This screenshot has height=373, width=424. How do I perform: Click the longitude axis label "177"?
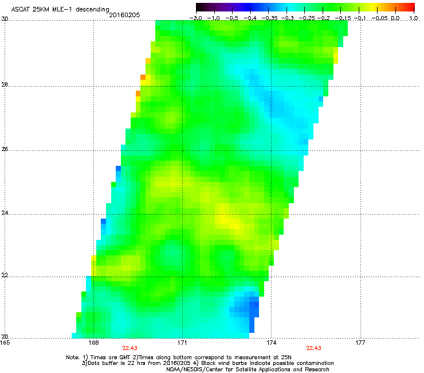pyautogui.click(x=360, y=343)
